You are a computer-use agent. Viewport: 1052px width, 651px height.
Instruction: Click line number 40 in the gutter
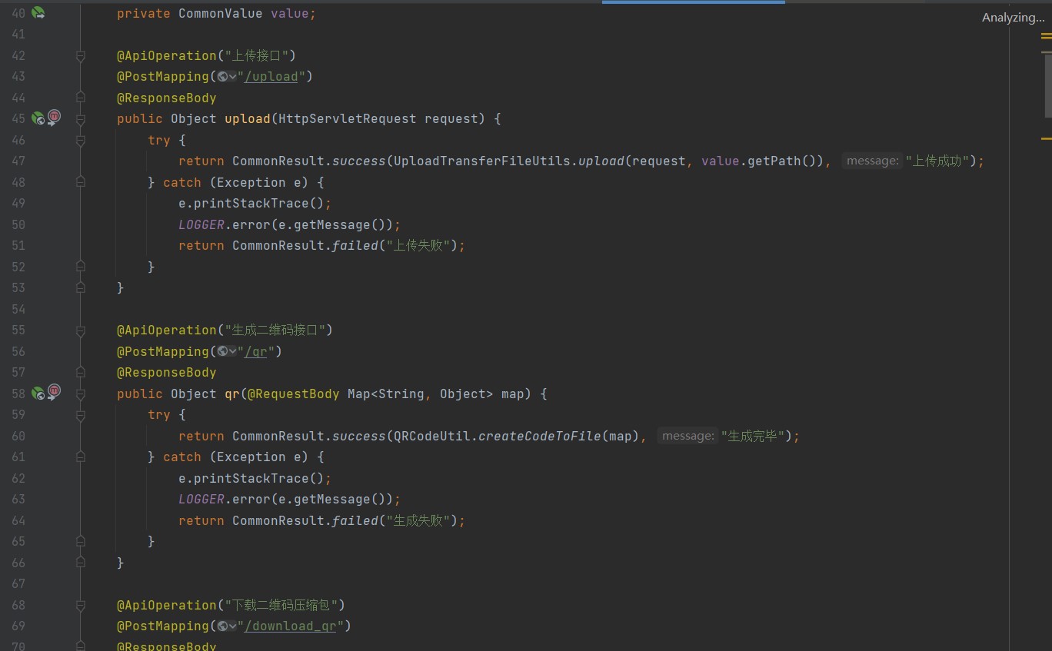click(18, 13)
